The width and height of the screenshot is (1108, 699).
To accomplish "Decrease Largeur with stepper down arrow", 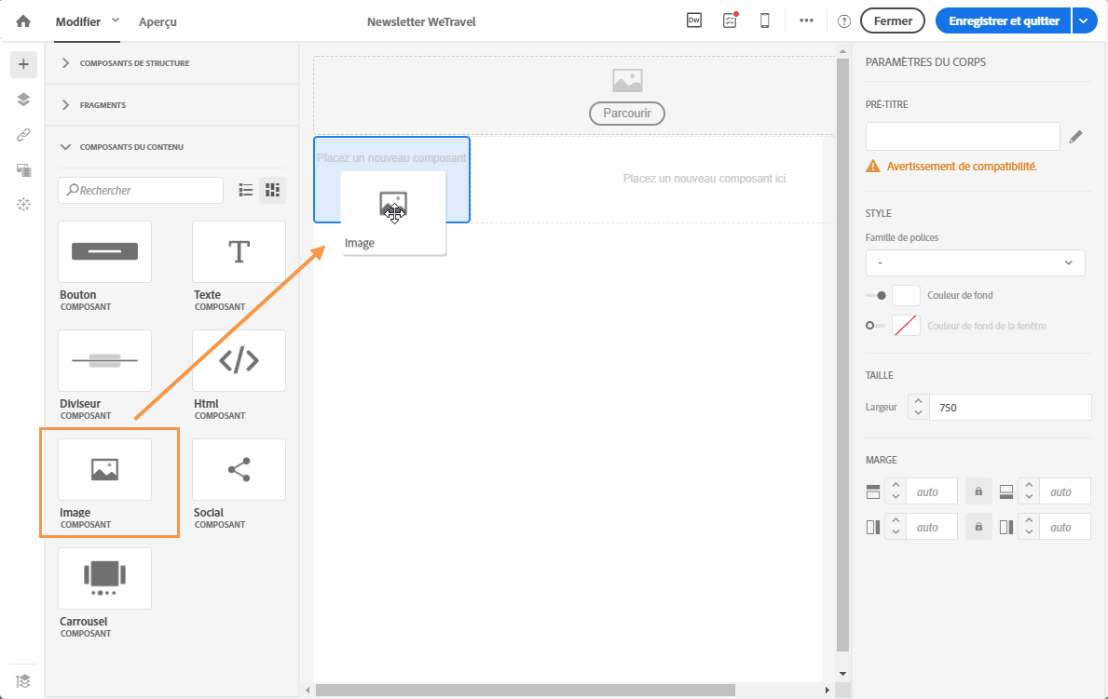I will coord(918,413).
